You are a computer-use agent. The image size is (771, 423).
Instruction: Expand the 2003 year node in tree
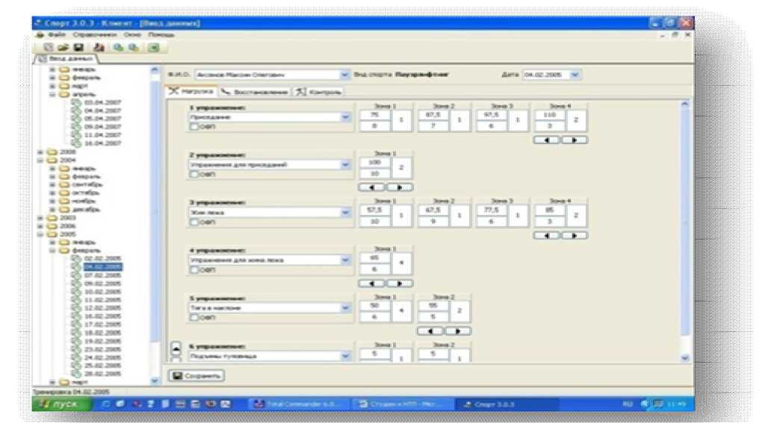click(x=41, y=218)
